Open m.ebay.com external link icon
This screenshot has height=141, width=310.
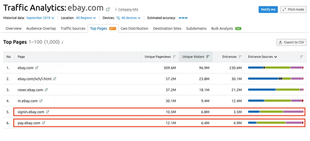41,101
